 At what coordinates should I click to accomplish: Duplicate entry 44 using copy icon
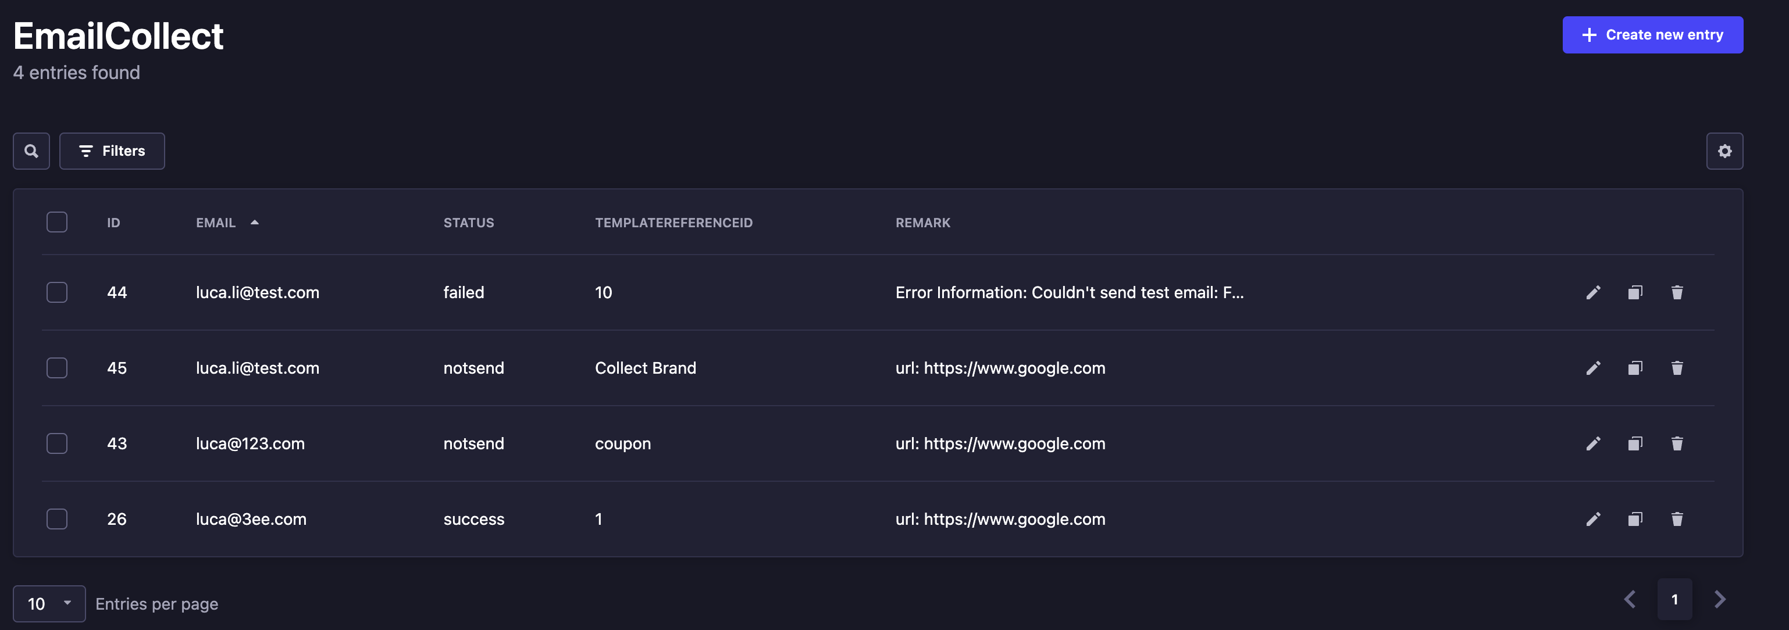(1635, 292)
